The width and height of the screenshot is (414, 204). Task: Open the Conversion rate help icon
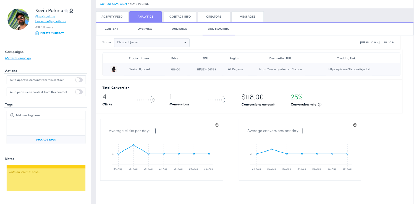coord(320,105)
